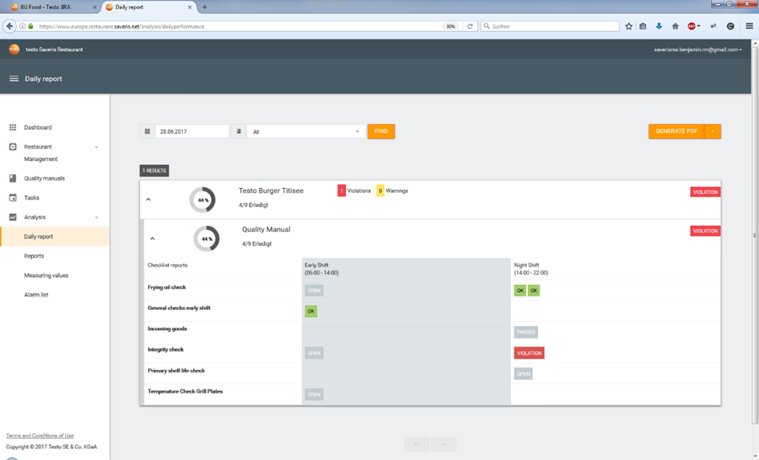Viewport: 759px width, 460px height.
Task: Reload the page with refresh icon
Action: coord(470,26)
